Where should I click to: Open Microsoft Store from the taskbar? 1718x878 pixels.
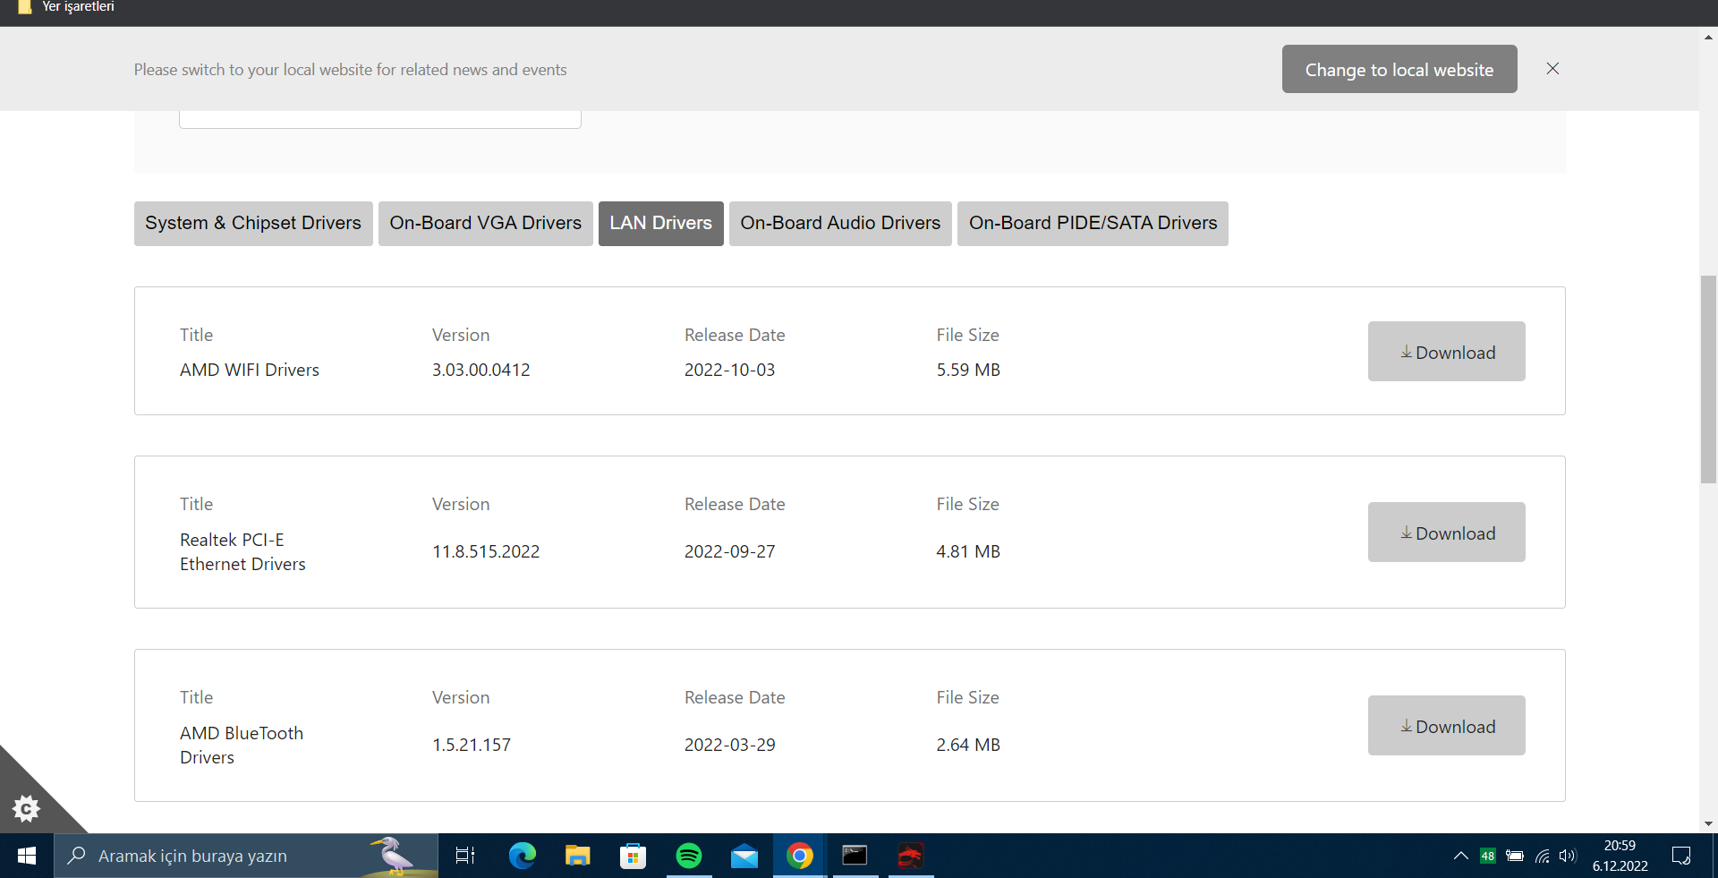634,856
